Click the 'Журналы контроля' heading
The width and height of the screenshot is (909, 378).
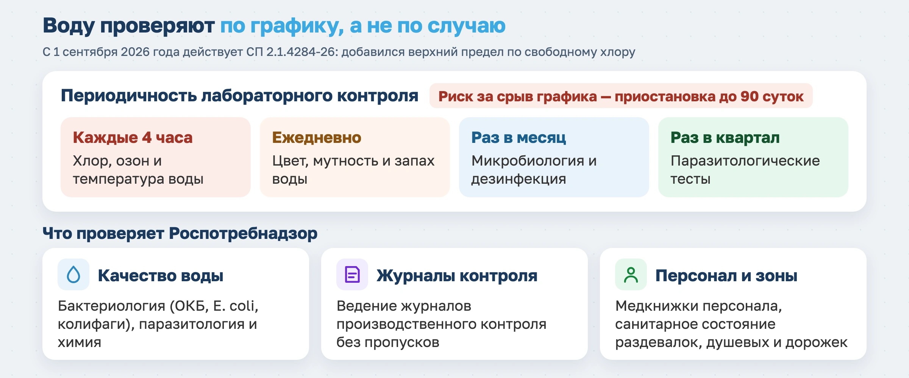point(457,276)
